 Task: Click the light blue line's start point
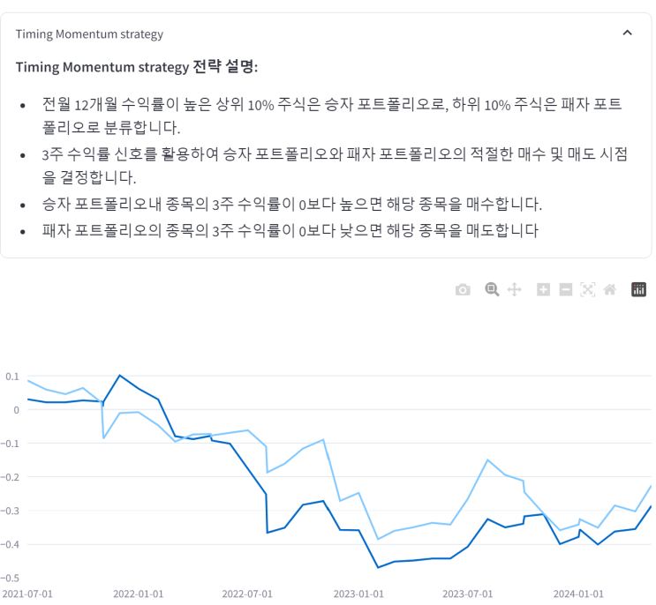pos(28,381)
